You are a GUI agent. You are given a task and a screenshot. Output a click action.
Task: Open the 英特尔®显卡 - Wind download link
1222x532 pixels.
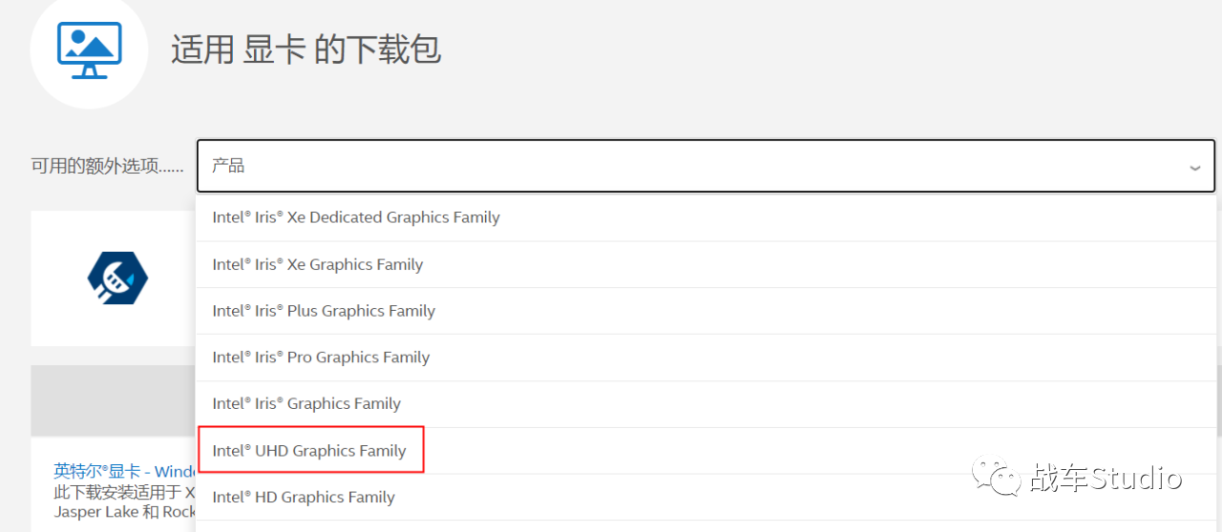pos(124,471)
